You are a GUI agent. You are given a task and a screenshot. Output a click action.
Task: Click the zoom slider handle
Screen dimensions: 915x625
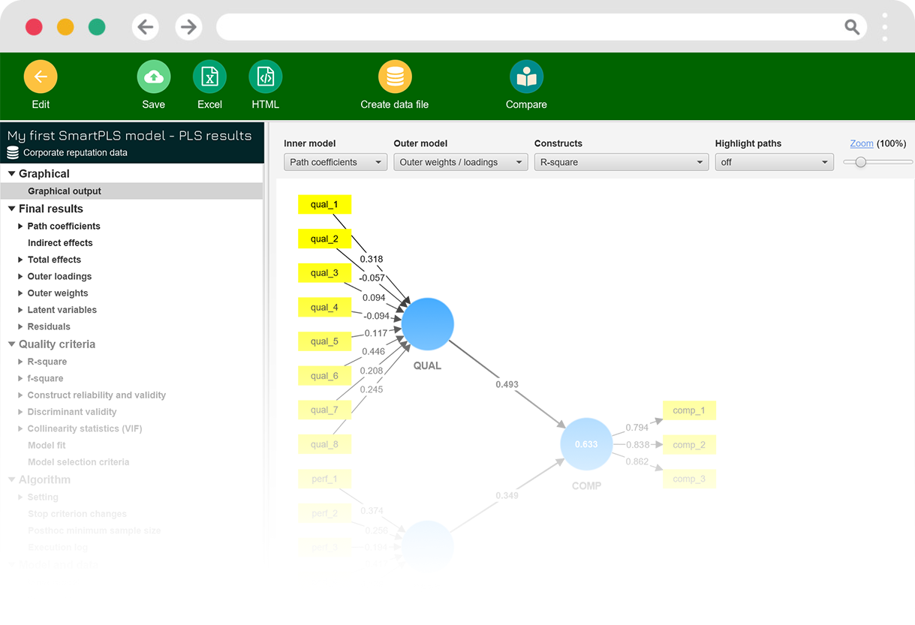[860, 162]
